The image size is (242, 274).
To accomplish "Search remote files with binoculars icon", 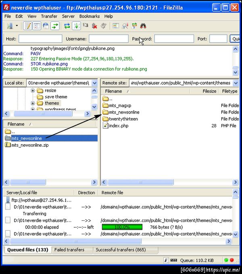I will click(x=143, y=26).
